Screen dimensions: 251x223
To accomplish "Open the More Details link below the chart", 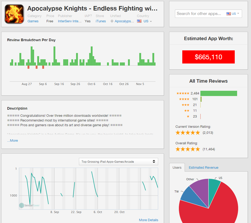I will pyautogui.click(x=148, y=220).
